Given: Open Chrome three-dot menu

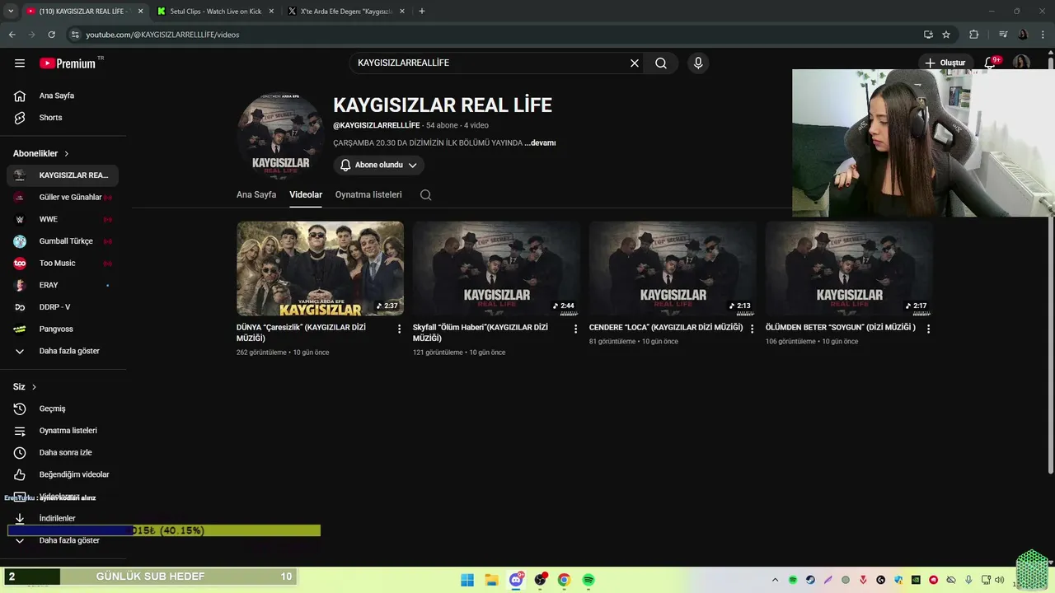Looking at the screenshot, I should coord(1043,35).
